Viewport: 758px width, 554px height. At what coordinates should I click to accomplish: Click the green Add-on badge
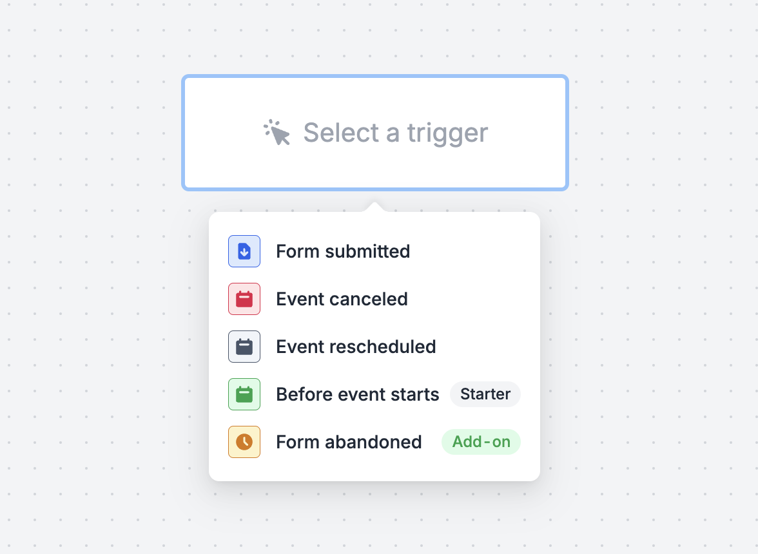tap(481, 442)
